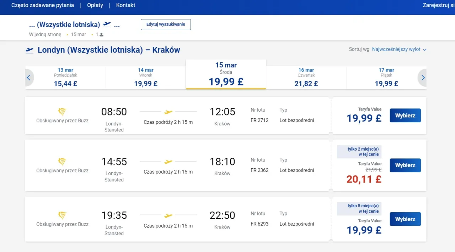Click the plane icon on FR 2362 journey line

pyautogui.click(x=168, y=162)
